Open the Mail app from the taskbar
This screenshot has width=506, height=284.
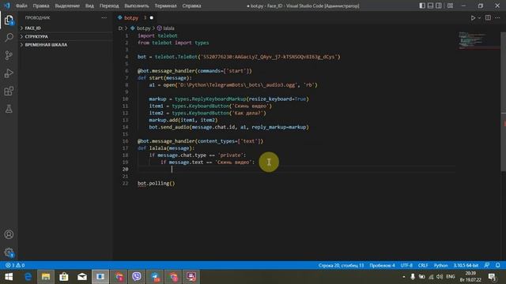pyautogui.click(x=82, y=277)
